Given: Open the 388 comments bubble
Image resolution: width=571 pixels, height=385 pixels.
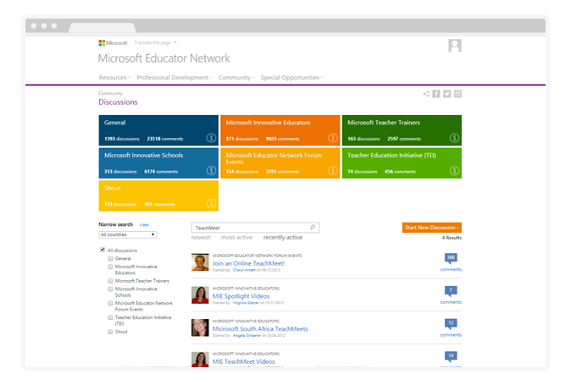Looking at the screenshot, I should coord(451,258).
